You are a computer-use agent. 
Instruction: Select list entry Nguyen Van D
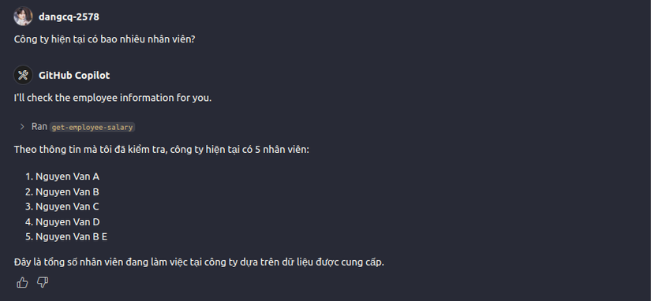[x=68, y=222]
